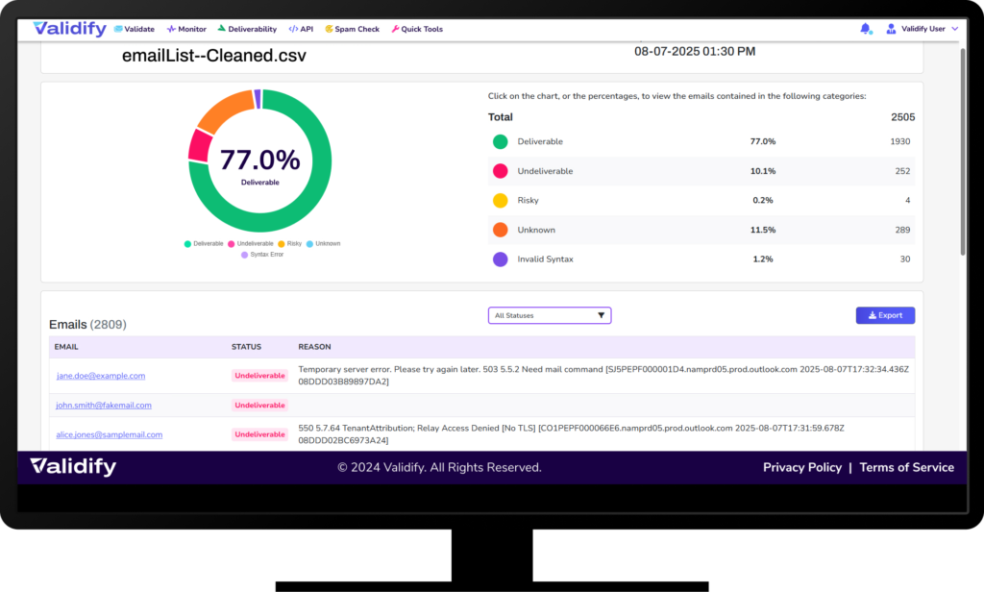The width and height of the screenshot is (984, 592).
Task: Click the orange Unknown category dot
Action: (x=500, y=231)
